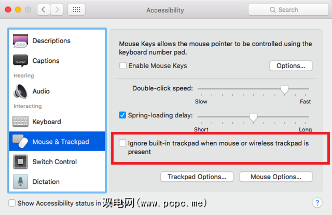Click the Show All grid icon

76,10
